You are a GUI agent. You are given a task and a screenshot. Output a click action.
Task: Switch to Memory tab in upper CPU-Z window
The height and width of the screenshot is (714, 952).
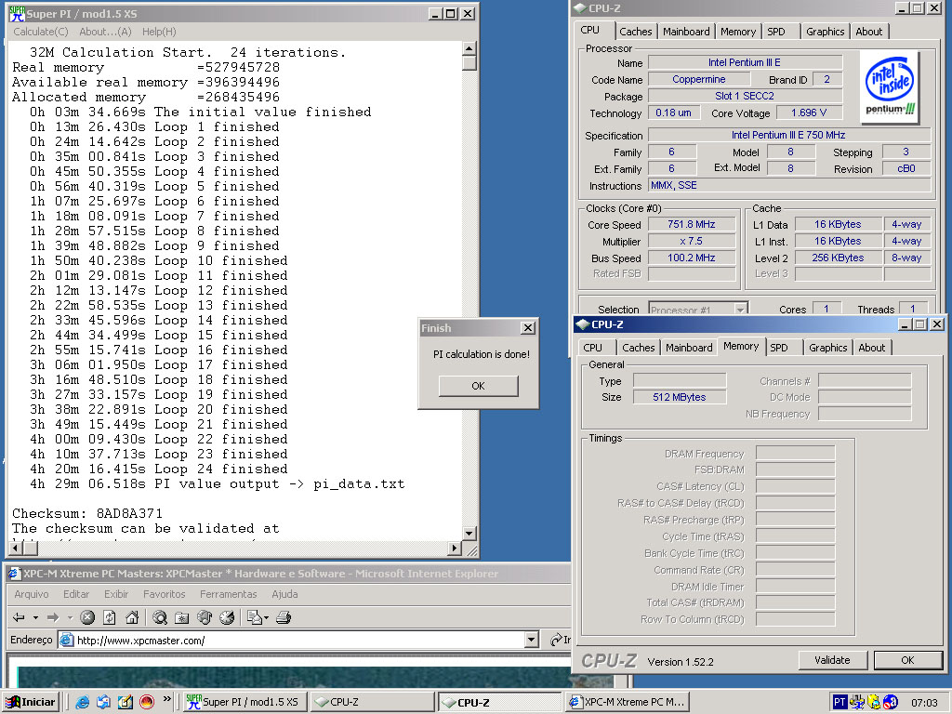pos(737,32)
